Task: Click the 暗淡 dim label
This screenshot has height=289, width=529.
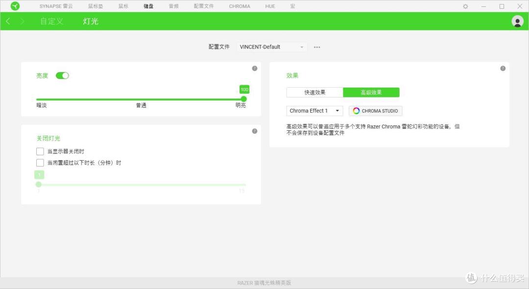Action: pyautogui.click(x=42, y=105)
